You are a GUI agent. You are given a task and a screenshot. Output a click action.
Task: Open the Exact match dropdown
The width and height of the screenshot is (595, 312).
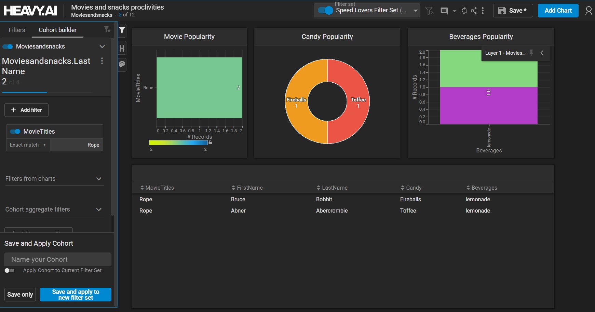28,145
